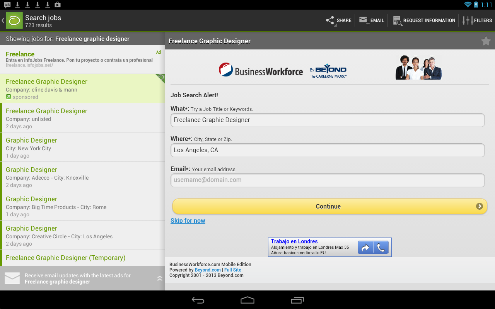
Task: Tap the Android recent apps button
Action: (x=297, y=300)
